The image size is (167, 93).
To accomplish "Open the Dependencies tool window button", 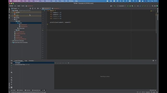I will (36, 90).
